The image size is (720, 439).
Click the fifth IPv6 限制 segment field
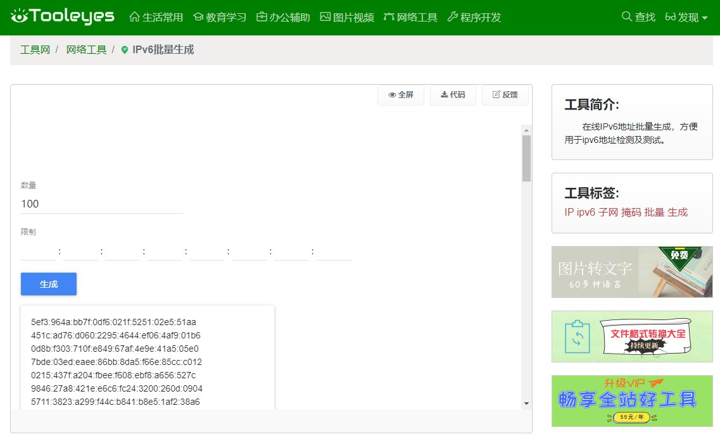point(207,251)
